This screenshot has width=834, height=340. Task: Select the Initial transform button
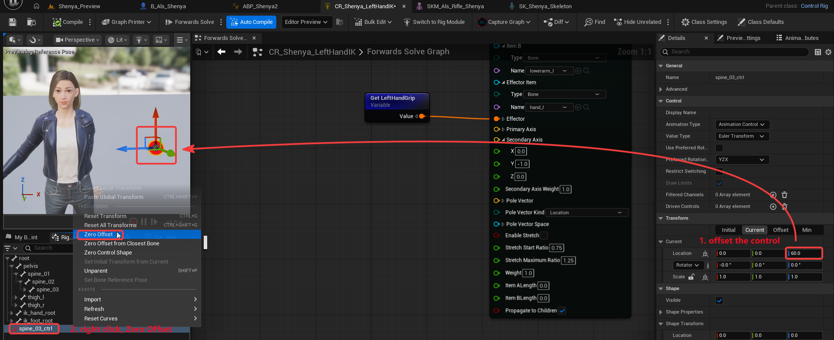(x=728, y=230)
